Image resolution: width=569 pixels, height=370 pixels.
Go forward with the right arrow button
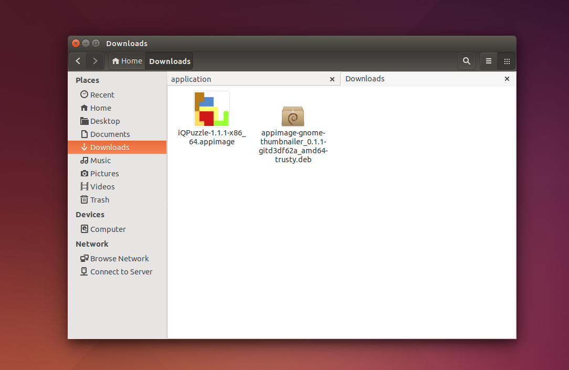click(95, 61)
